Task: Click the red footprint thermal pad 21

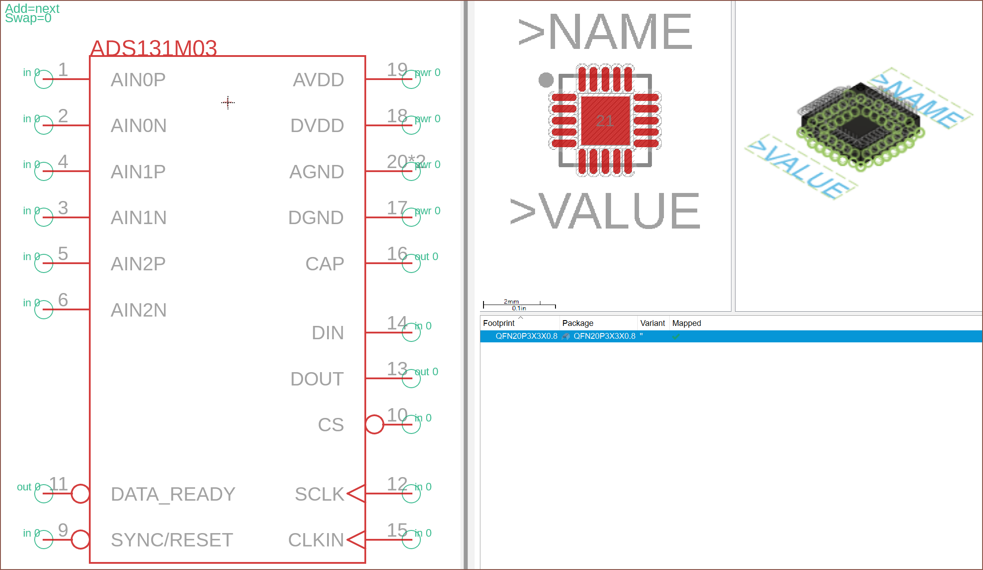Action: click(x=605, y=120)
